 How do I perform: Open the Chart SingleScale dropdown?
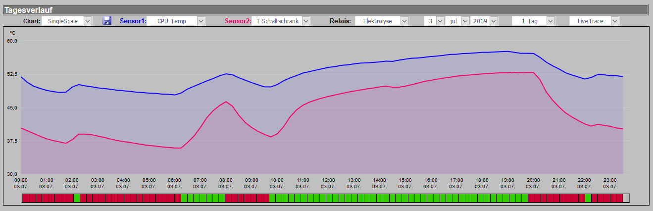67,21
